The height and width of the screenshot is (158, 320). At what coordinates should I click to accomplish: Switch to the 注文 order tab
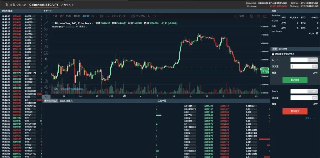275,49
